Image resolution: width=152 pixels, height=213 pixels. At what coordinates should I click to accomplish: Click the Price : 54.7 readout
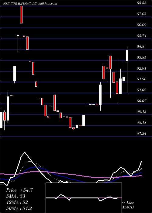(x=19, y=190)
